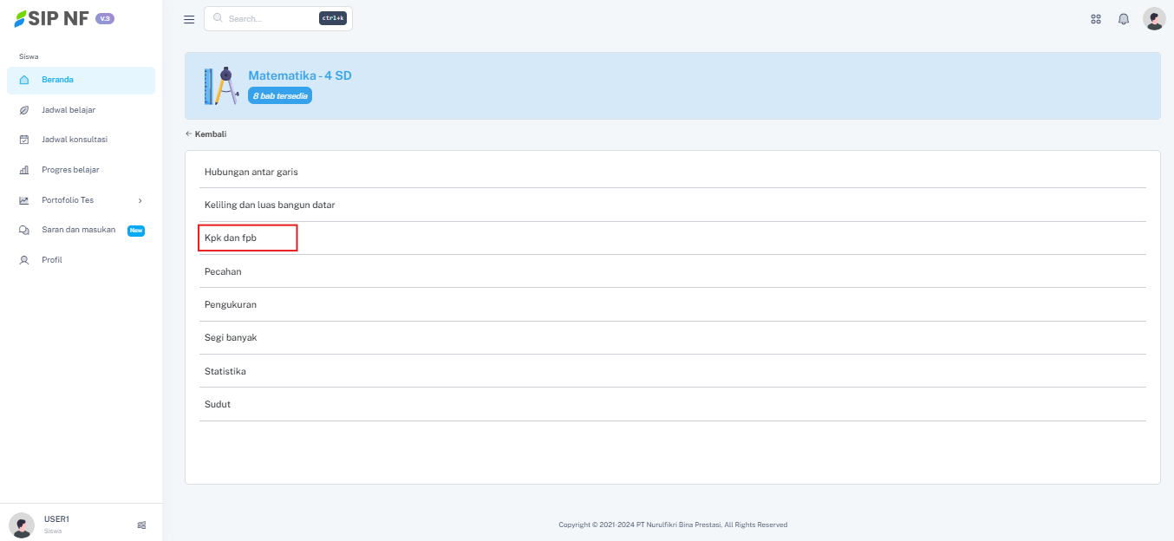
Task: Expand the Portofolio Tes submenu chevron
Action: (x=140, y=200)
